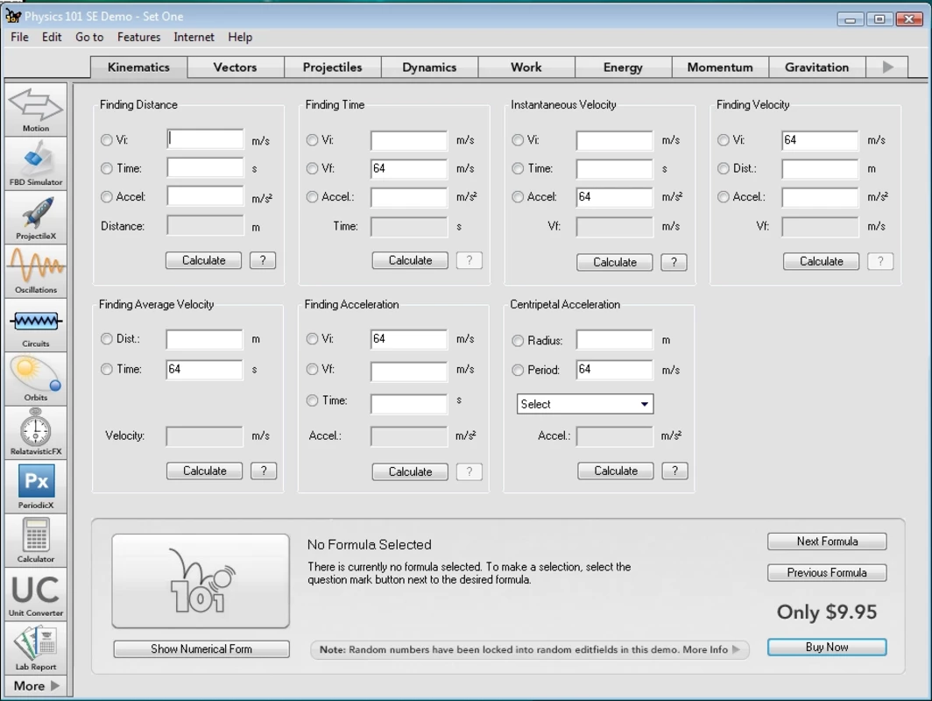Click the Physics 101 logo image button
The width and height of the screenshot is (932, 701).
point(201,581)
